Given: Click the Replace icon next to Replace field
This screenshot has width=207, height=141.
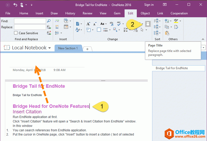Looking at the screenshot, I should (x=49, y=27).
